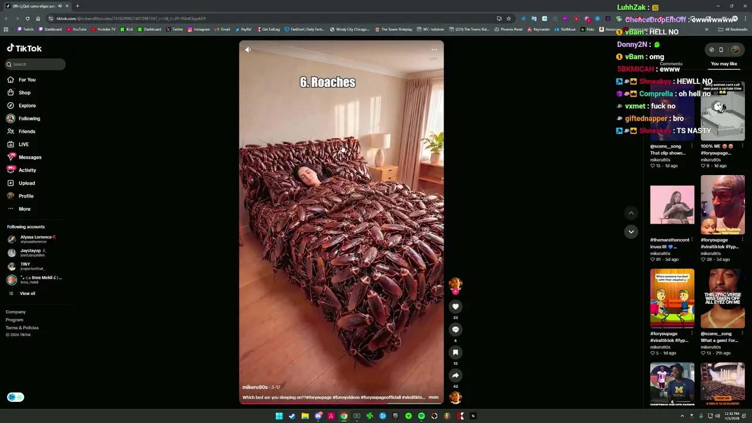The height and width of the screenshot is (423, 752).
Task: Open a new browser tab
Action: [77, 6]
